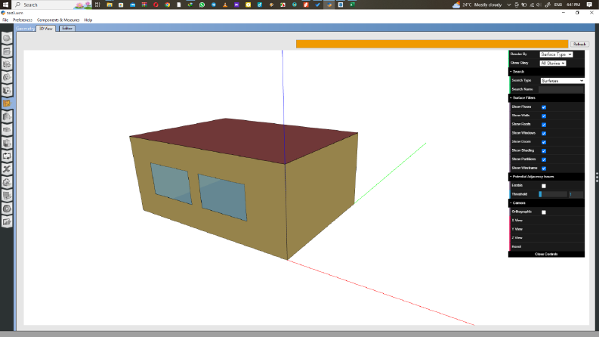
Task: Open the Search Type dropdown
Action: tap(562, 81)
